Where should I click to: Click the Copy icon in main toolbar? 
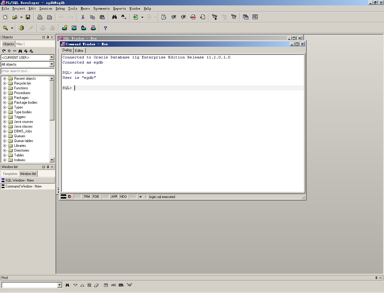tap(92, 17)
